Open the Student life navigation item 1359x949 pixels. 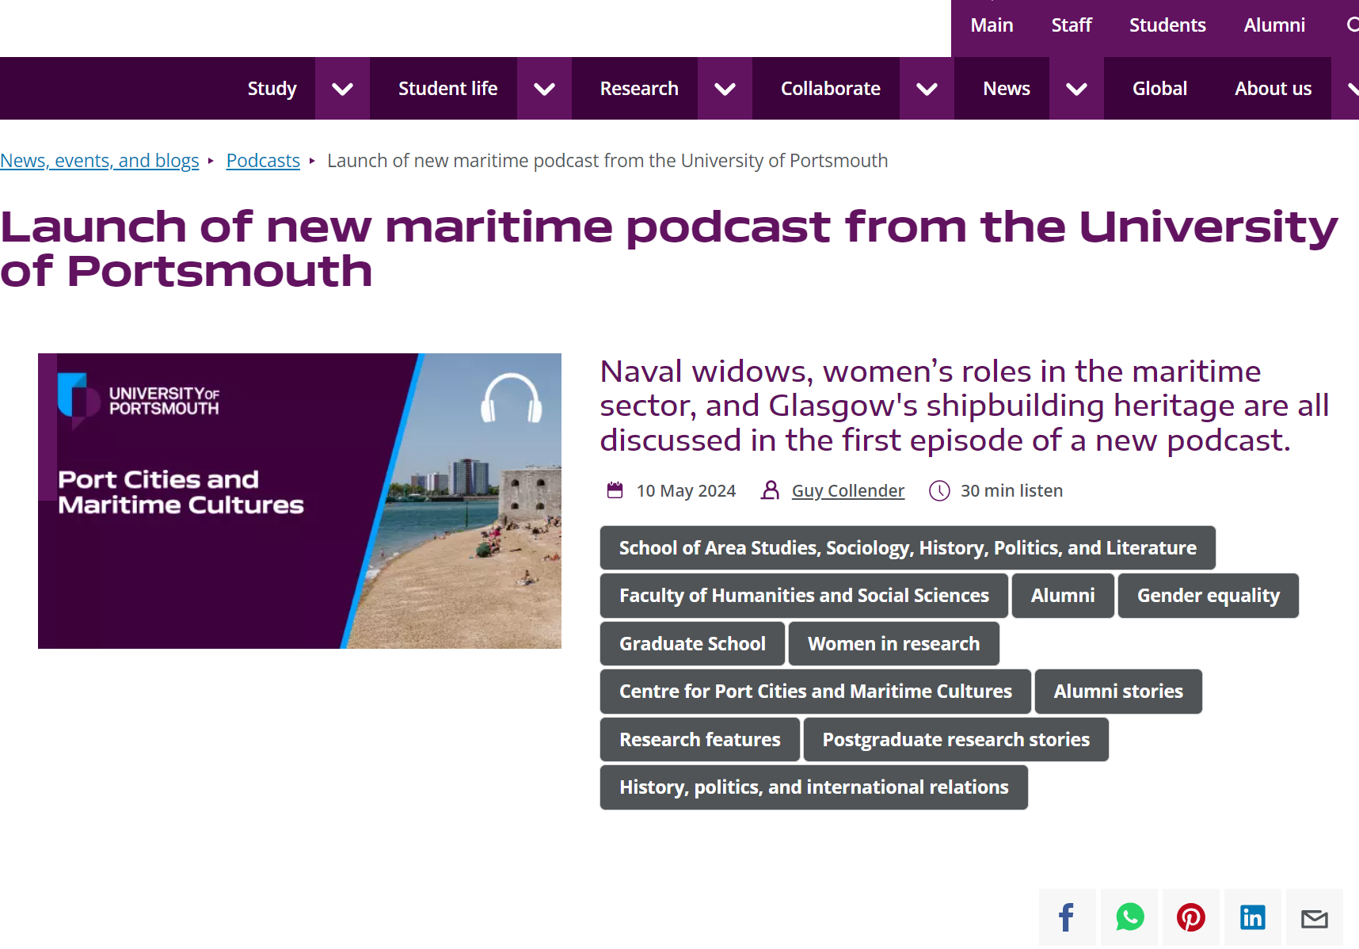pyautogui.click(x=447, y=89)
